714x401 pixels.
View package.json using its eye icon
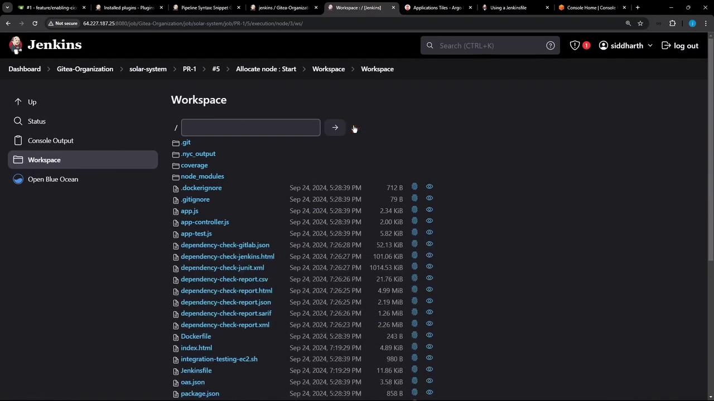point(430,393)
